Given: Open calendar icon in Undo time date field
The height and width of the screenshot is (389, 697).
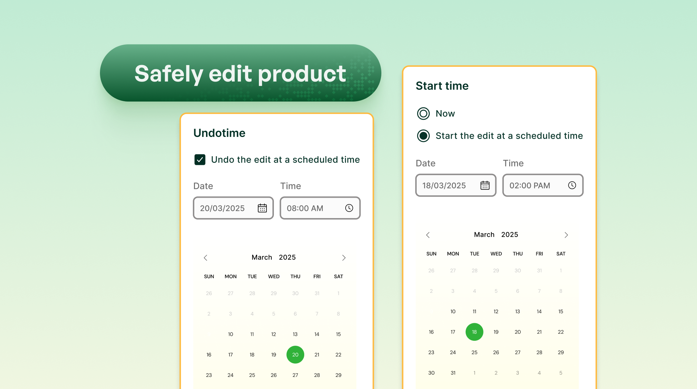Looking at the screenshot, I should tap(262, 208).
